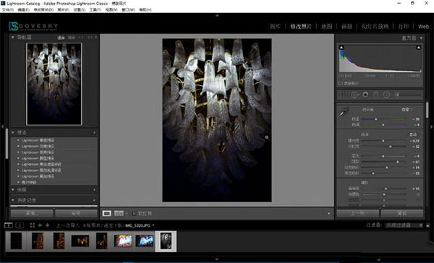Click the 复位 reset button
This screenshot has width=434, height=263.
point(402,213)
